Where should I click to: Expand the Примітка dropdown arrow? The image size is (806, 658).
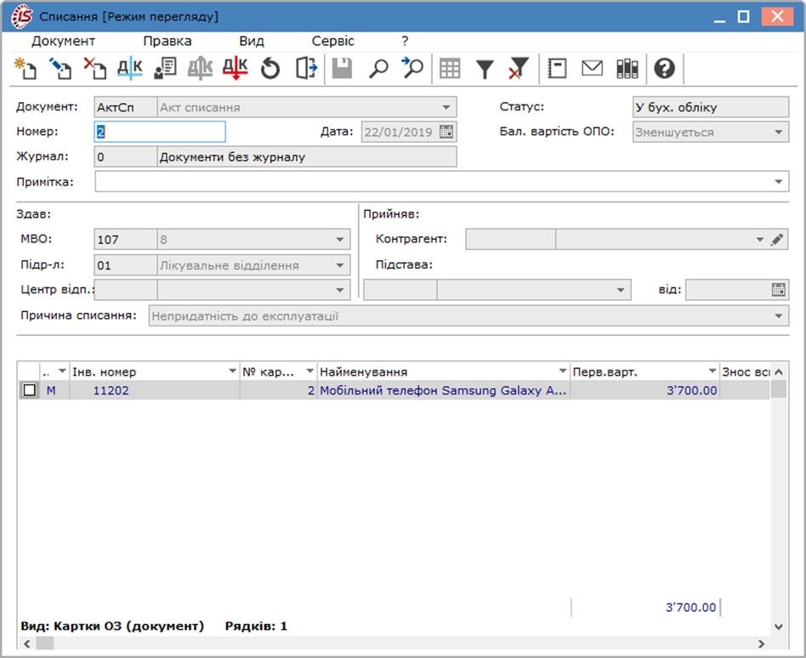(x=778, y=181)
